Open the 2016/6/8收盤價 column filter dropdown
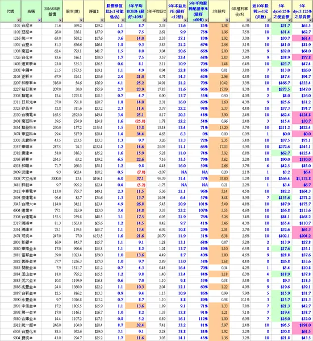This screenshot has height=341, width=313. (x=60, y=20)
